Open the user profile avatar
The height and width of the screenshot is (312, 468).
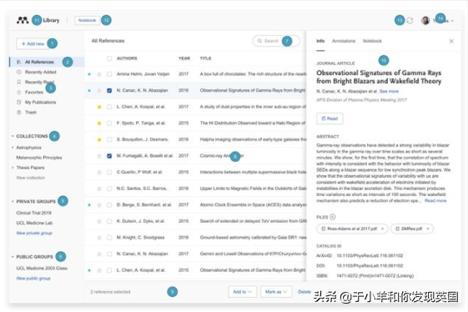click(425, 20)
